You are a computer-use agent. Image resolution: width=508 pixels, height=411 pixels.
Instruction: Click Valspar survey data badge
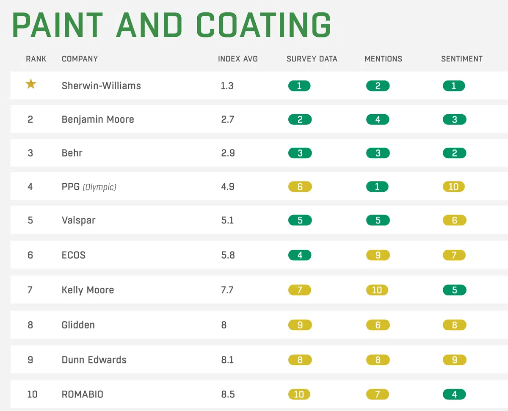point(300,220)
